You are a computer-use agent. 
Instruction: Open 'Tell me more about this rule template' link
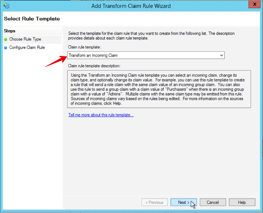click(x=101, y=115)
